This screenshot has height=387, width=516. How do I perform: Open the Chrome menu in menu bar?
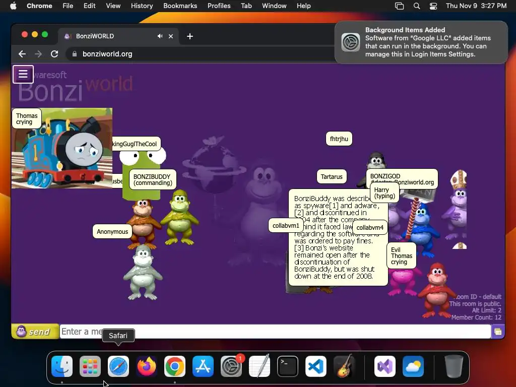pyautogui.click(x=39, y=6)
